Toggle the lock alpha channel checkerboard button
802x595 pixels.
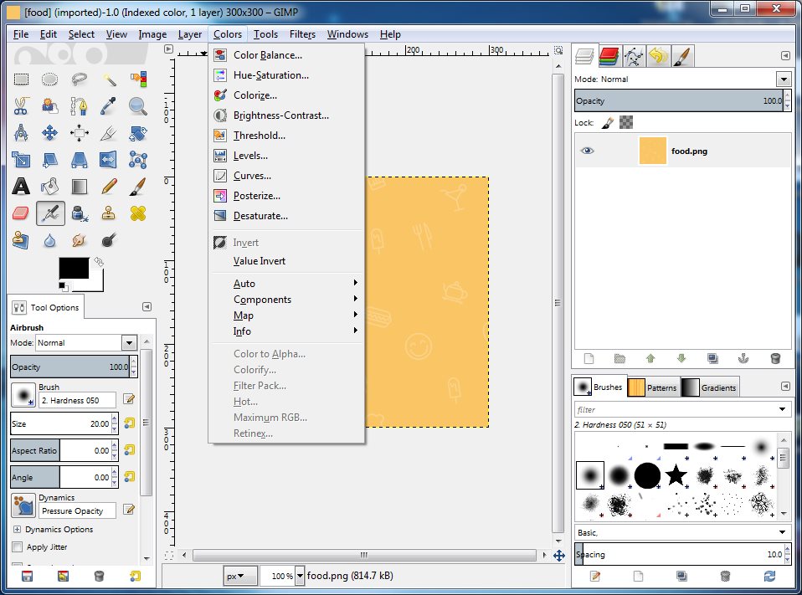626,122
